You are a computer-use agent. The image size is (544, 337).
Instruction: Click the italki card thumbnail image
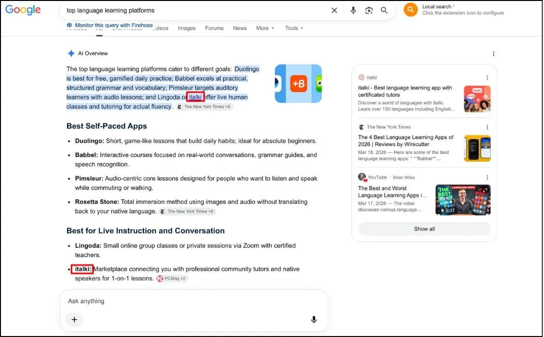click(477, 99)
